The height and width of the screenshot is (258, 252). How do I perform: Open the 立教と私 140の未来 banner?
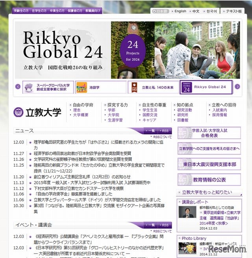pos(153,87)
